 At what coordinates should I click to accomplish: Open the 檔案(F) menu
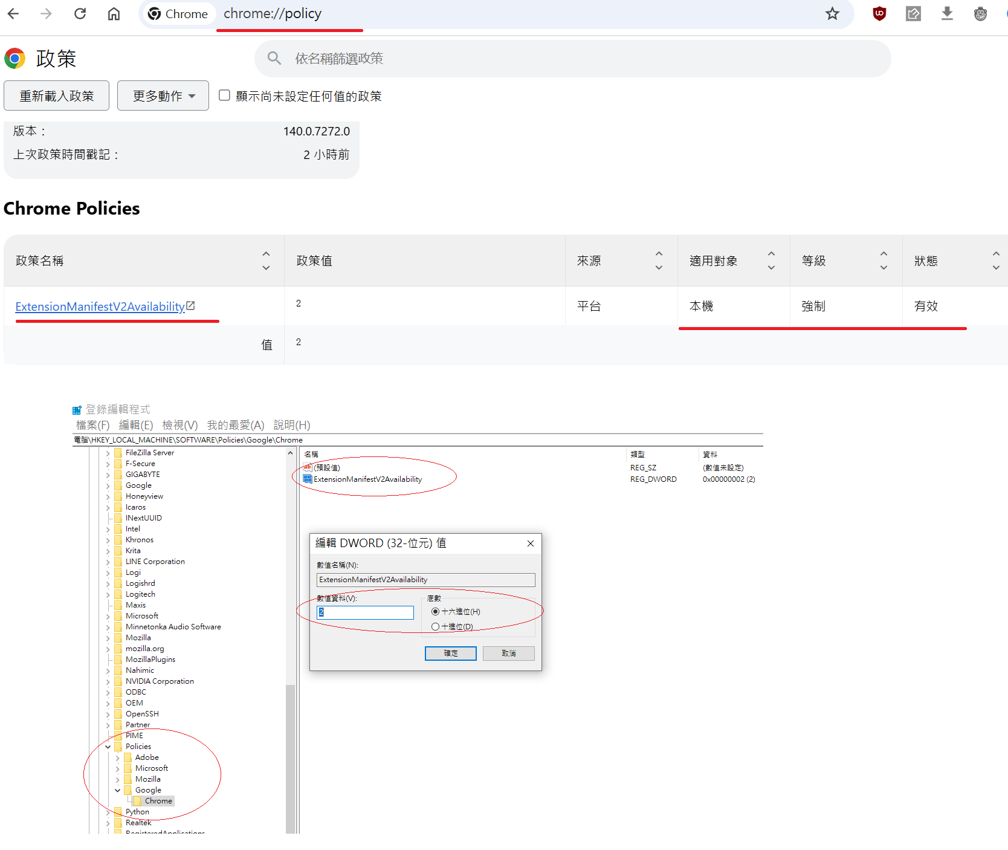92,425
